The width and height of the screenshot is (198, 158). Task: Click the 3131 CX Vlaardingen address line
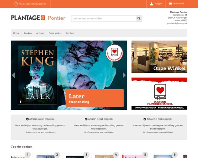coord(177,18)
